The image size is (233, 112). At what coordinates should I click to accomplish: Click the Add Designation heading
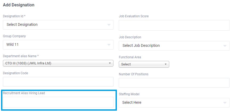pos(19,5)
